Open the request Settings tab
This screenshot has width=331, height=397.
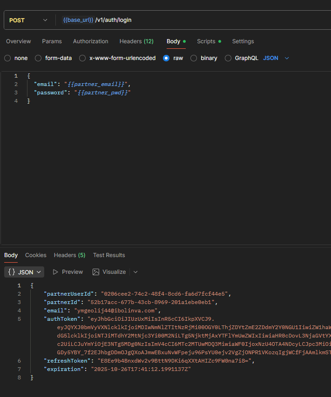(x=243, y=41)
